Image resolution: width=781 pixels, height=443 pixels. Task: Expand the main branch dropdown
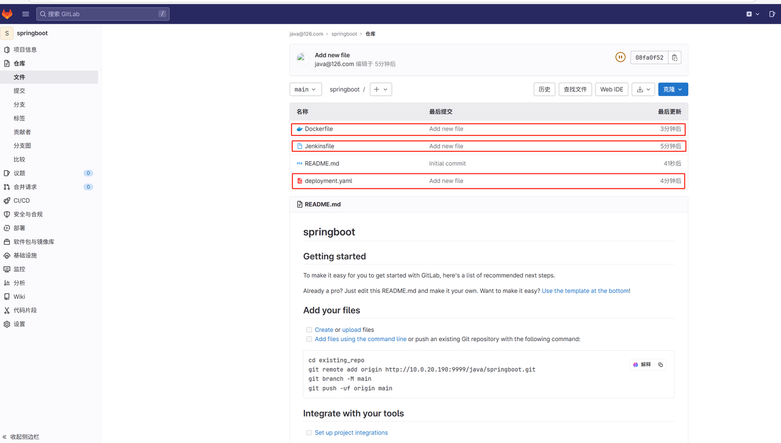(x=305, y=89)
